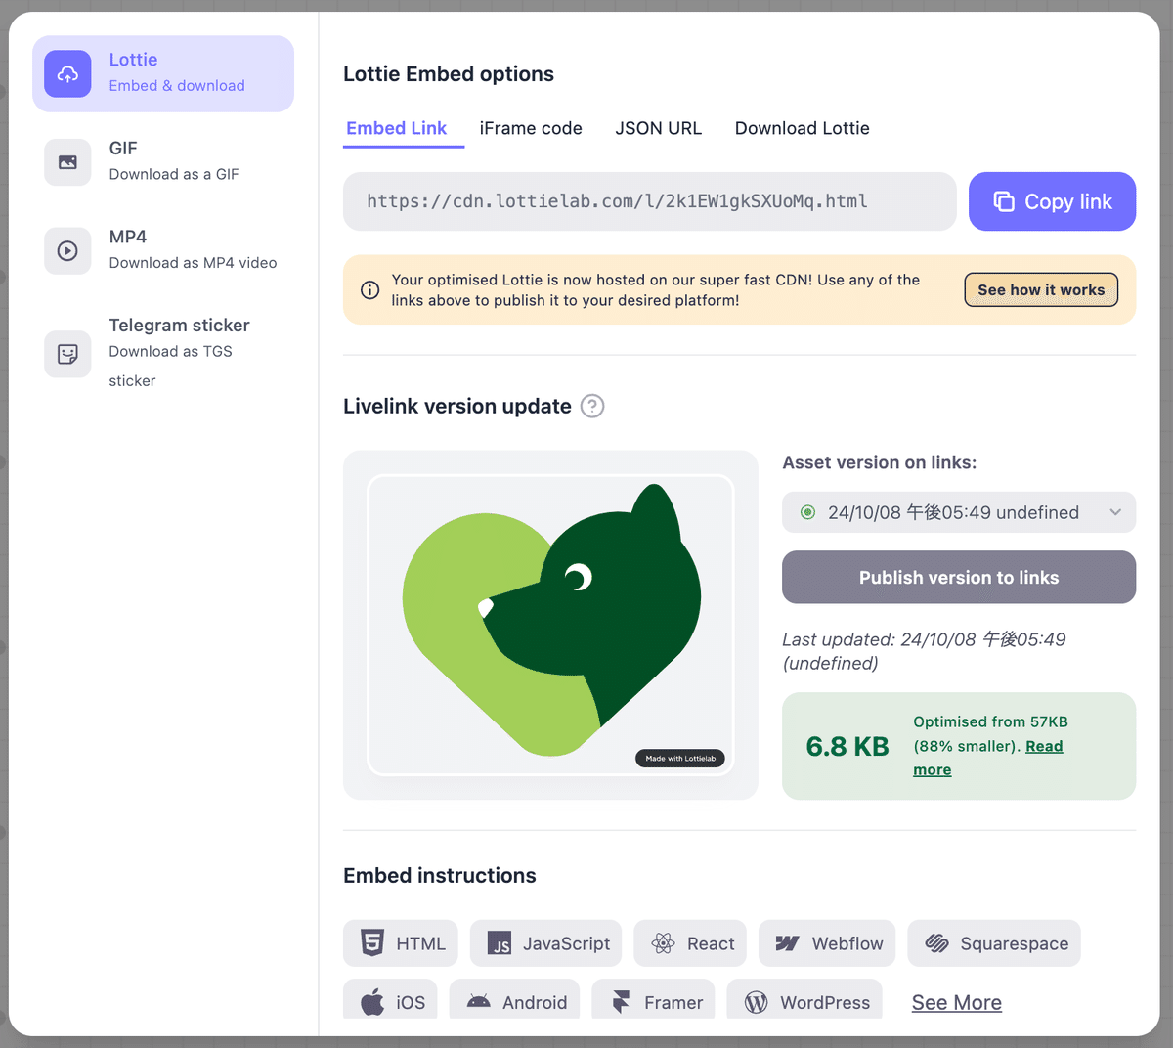The image size is (1173, 1048).
Task: Open Squarespace embed instructions
Action: point(994,943)
